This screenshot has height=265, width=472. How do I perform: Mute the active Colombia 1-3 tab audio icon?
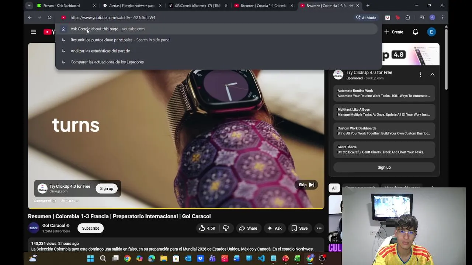351,6
